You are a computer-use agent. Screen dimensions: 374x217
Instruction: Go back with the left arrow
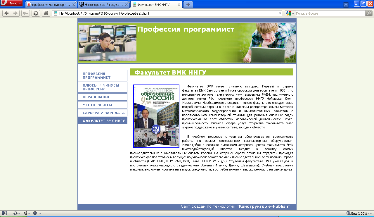point(6,13)
